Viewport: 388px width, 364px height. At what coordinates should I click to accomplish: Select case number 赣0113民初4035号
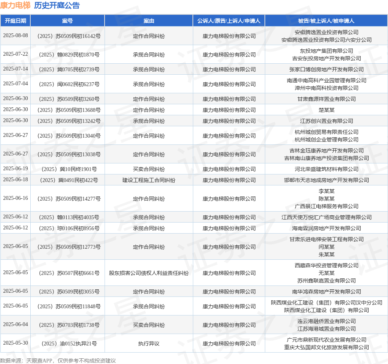[x=69, y=217]
